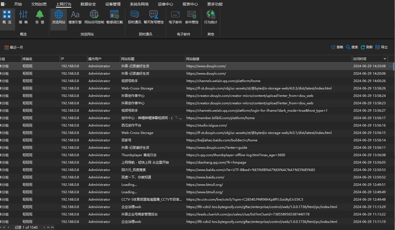
Task: Jump to the last record
Action: pos(52,227)
